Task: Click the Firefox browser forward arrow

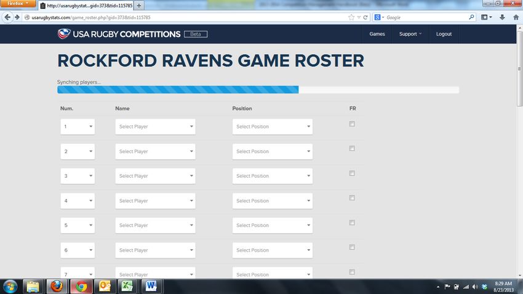Action: 17,17
